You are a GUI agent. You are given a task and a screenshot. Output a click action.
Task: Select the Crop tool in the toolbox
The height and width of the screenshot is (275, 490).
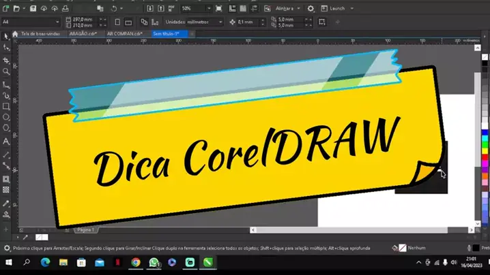pyautogui.click(x=6, y=60)
